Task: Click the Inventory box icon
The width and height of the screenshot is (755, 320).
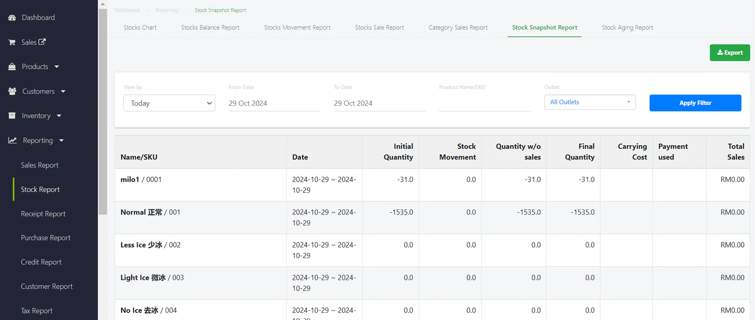Action: (x=12, y=115)
